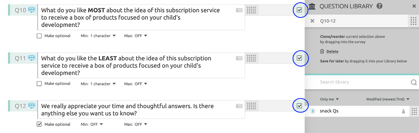Click the Q10 open-ended speech bubble icon
The width and height of the screenshot is (419, 133).
32,10
